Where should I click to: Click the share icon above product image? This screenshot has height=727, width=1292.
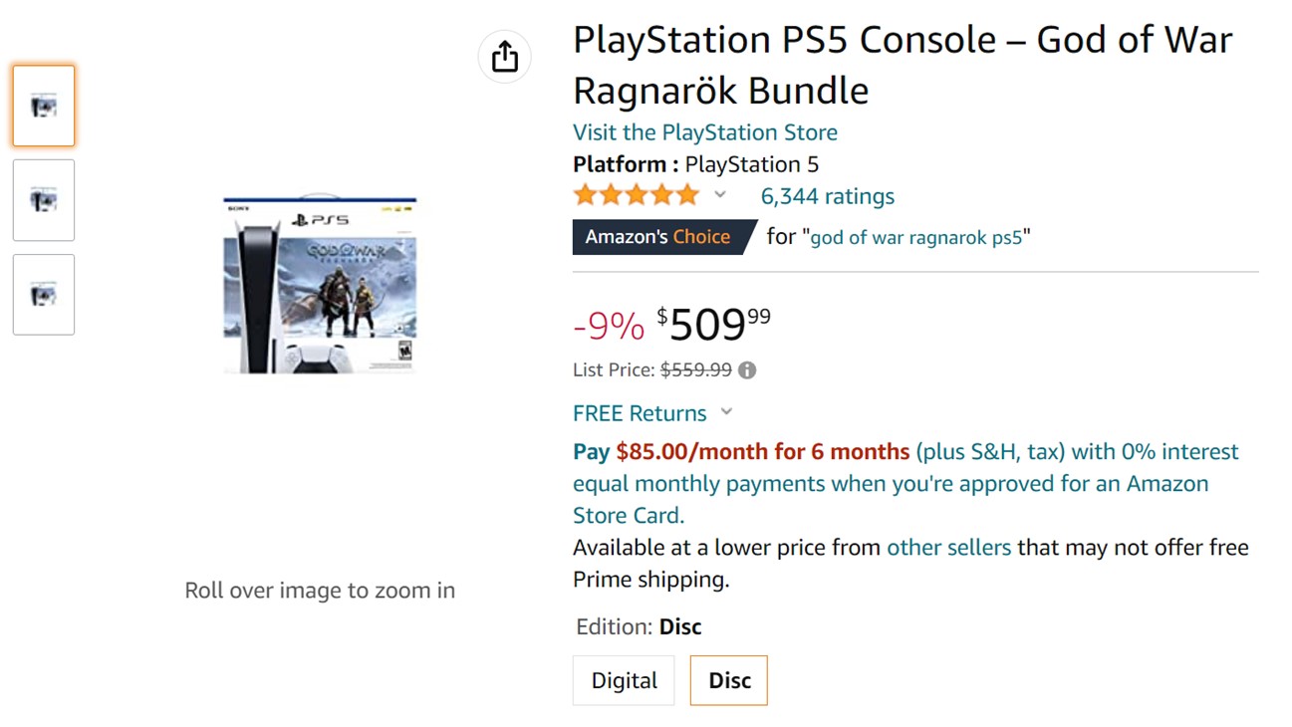(x=505, y=57)
